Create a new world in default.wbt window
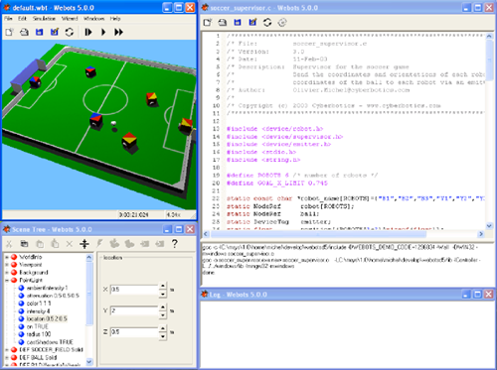The image size is (497, 370). point(9,32)
